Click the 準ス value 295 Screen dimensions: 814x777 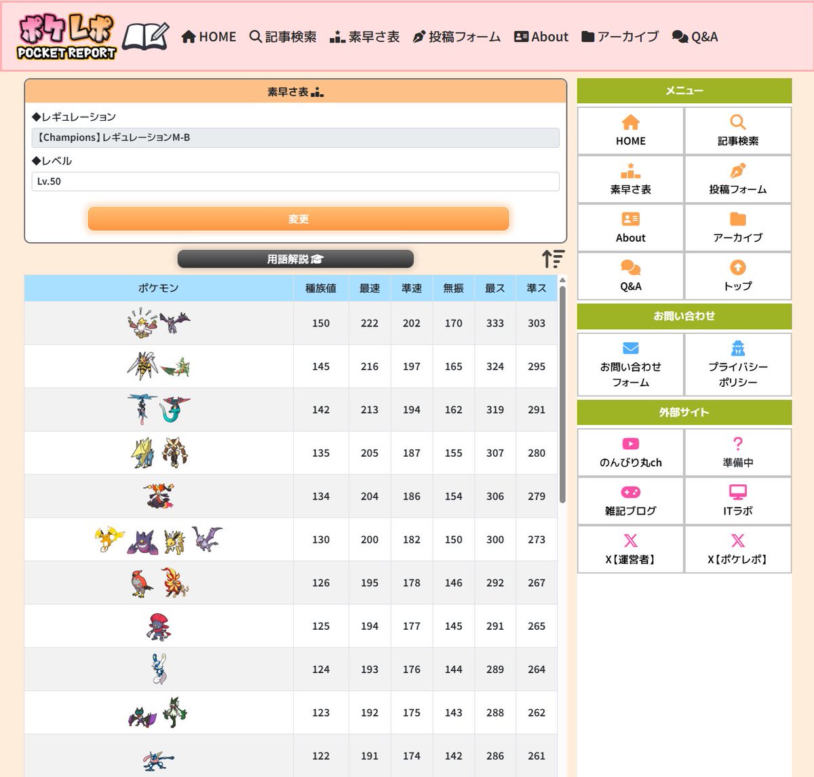point(537,366)
